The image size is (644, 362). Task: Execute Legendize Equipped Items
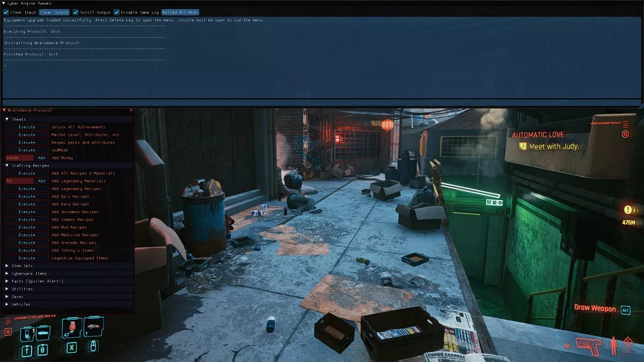pyautogui.click(x=27, y=258)
